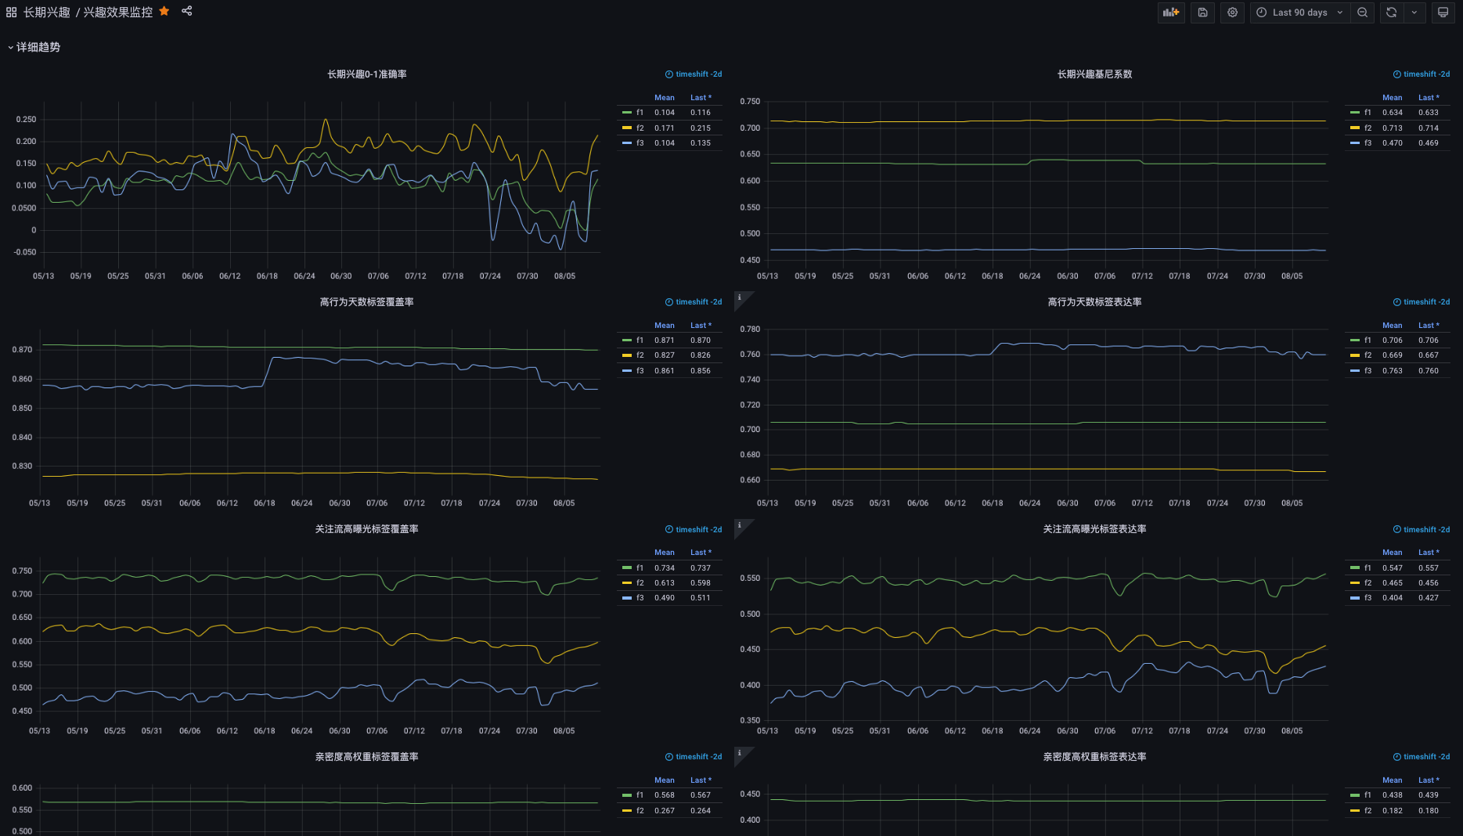Open the refresh interval dropdown
The image size is (1463, 836).
coord(1414,13)
